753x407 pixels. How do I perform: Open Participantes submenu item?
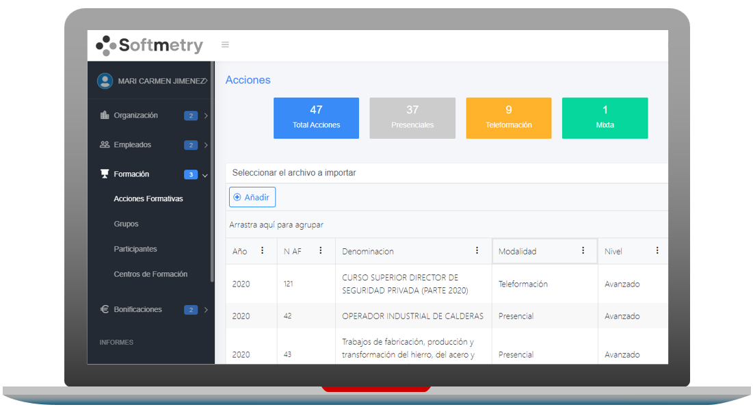pos(135,249)
